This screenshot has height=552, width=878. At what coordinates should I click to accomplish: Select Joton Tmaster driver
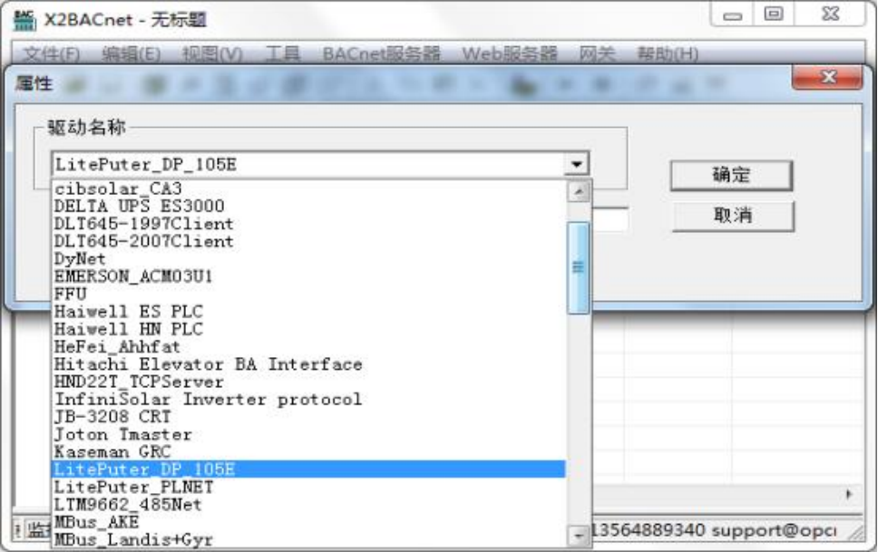point(308,434)
